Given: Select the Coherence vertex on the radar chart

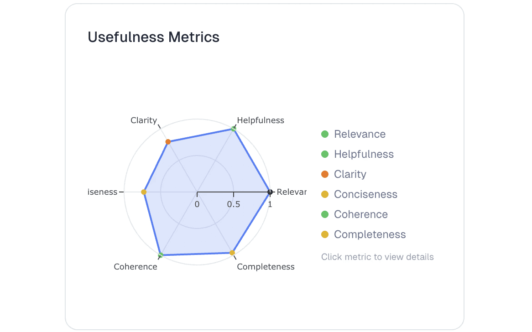Looking at the screenshot, I should coord(161,254).
